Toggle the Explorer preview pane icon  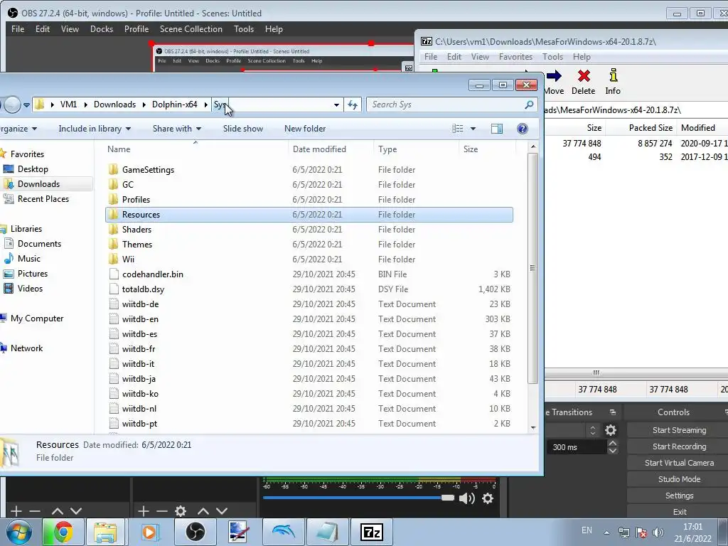(x=497, y=129)
